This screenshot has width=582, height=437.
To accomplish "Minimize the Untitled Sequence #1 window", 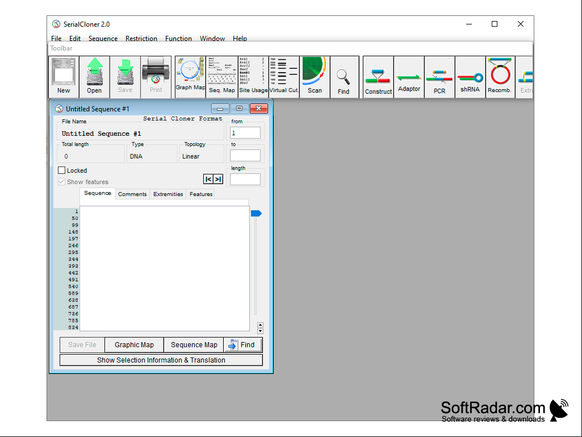I will tap(220, 109).
